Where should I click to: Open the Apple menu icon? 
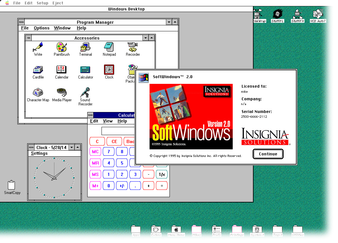[x=7, y=3]
